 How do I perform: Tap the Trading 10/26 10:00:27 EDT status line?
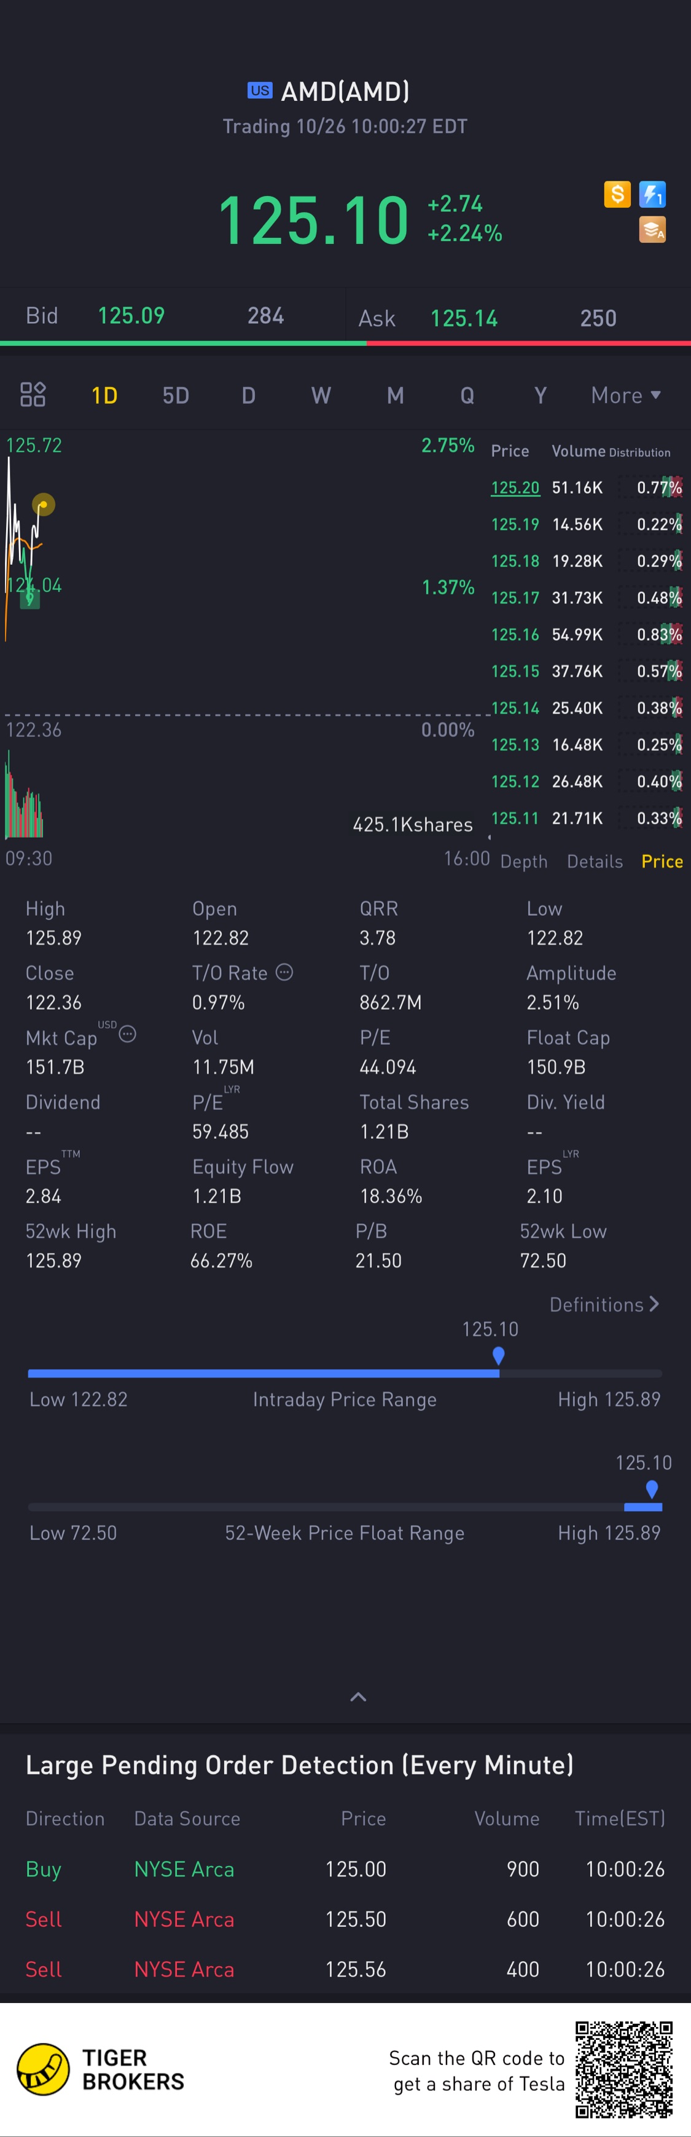345,126
